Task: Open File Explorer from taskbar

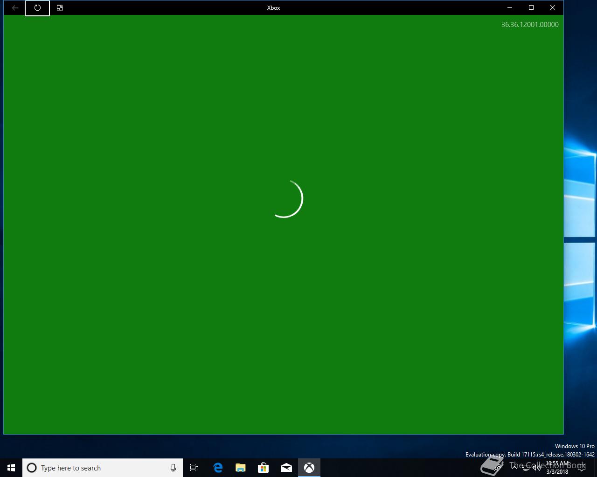Action: click(240, 468)
